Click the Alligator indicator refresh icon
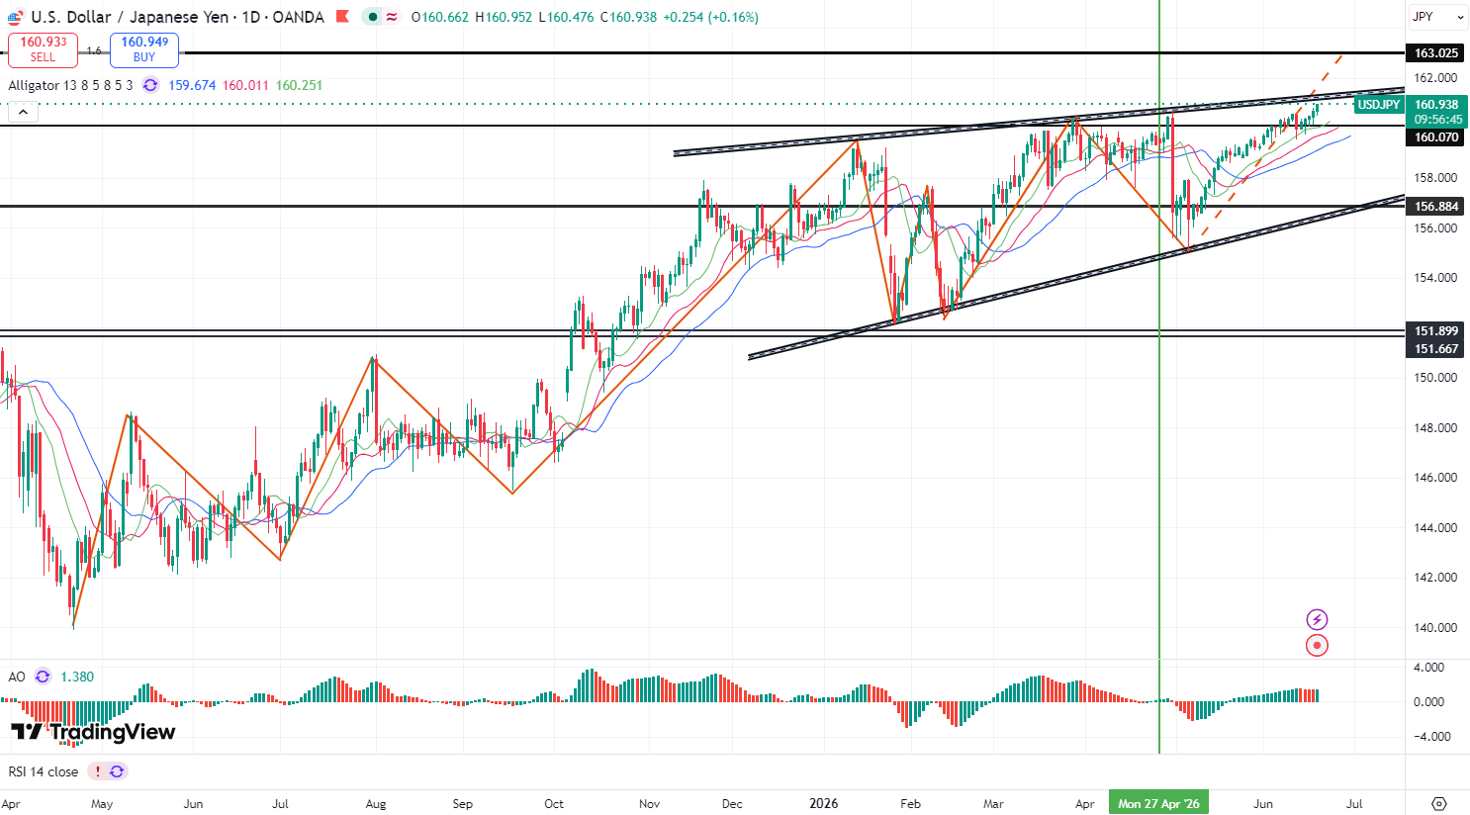 [x=150, y=85]
